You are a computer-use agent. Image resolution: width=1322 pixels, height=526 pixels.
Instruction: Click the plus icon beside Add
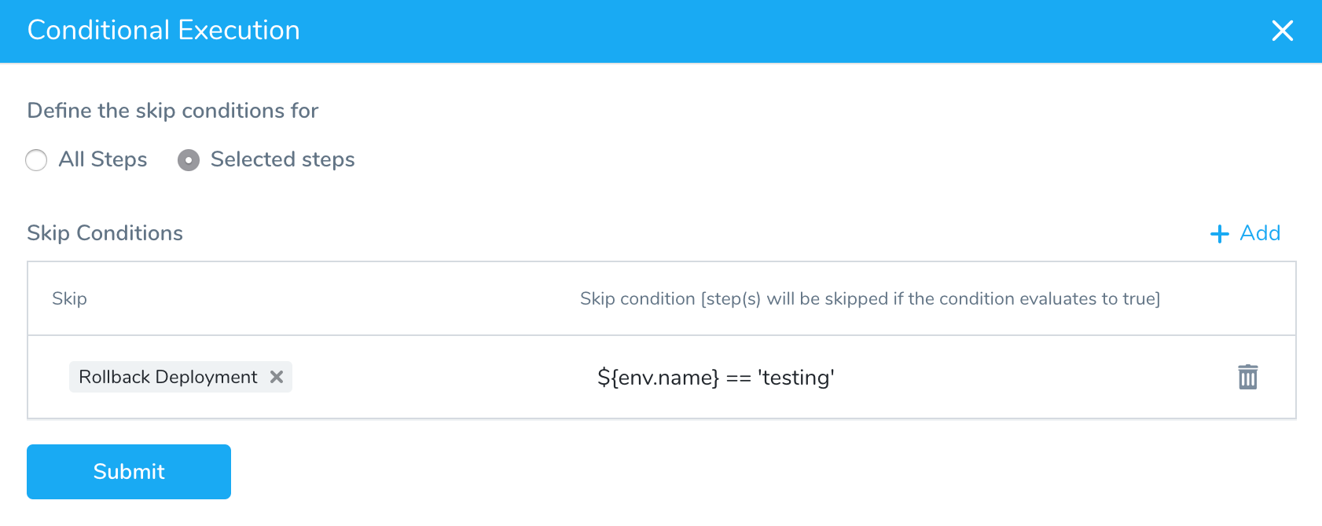click(1219, 234)
